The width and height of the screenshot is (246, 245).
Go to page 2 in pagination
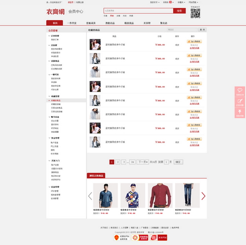coord(118,162)
